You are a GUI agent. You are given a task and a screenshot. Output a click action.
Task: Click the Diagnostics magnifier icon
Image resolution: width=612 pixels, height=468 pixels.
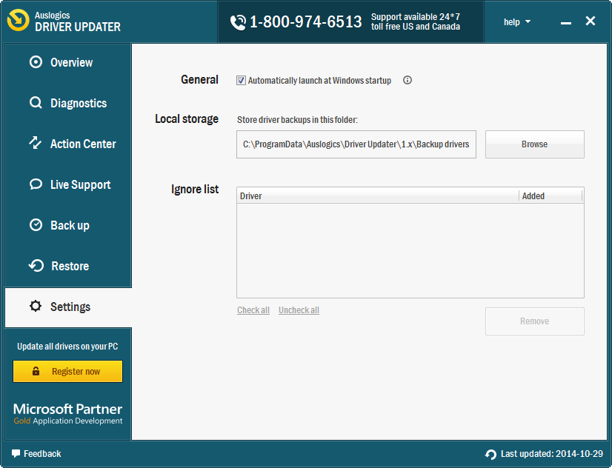point(36,103)
